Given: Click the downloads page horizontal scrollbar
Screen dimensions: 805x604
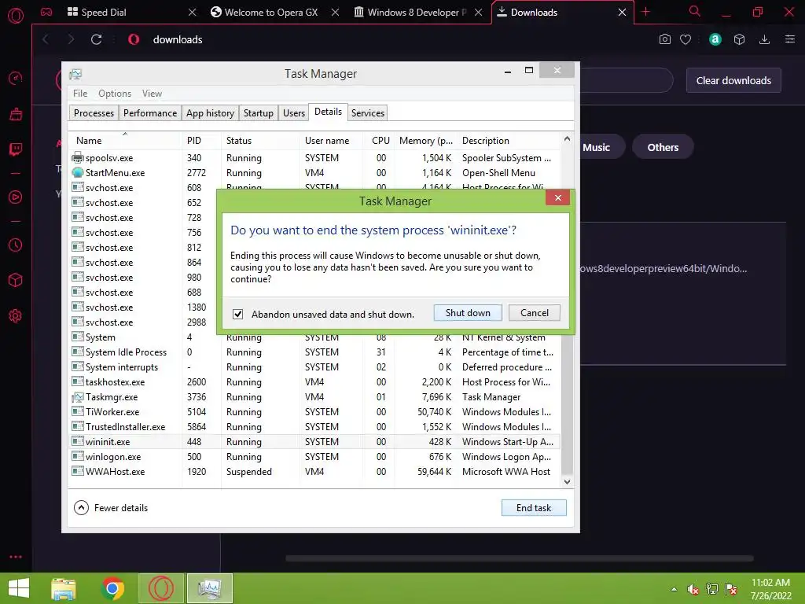Looking at the screenshot, I should click(x=519, y=558).
